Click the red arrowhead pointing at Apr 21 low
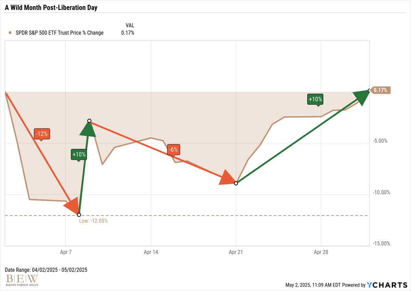The width and height of the screenshot is (411, 291). coord(227,177)
